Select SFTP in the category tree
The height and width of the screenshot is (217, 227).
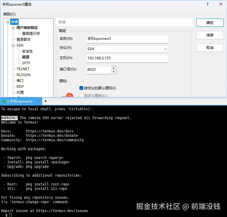pyautogui.click(x=26, y=63)
